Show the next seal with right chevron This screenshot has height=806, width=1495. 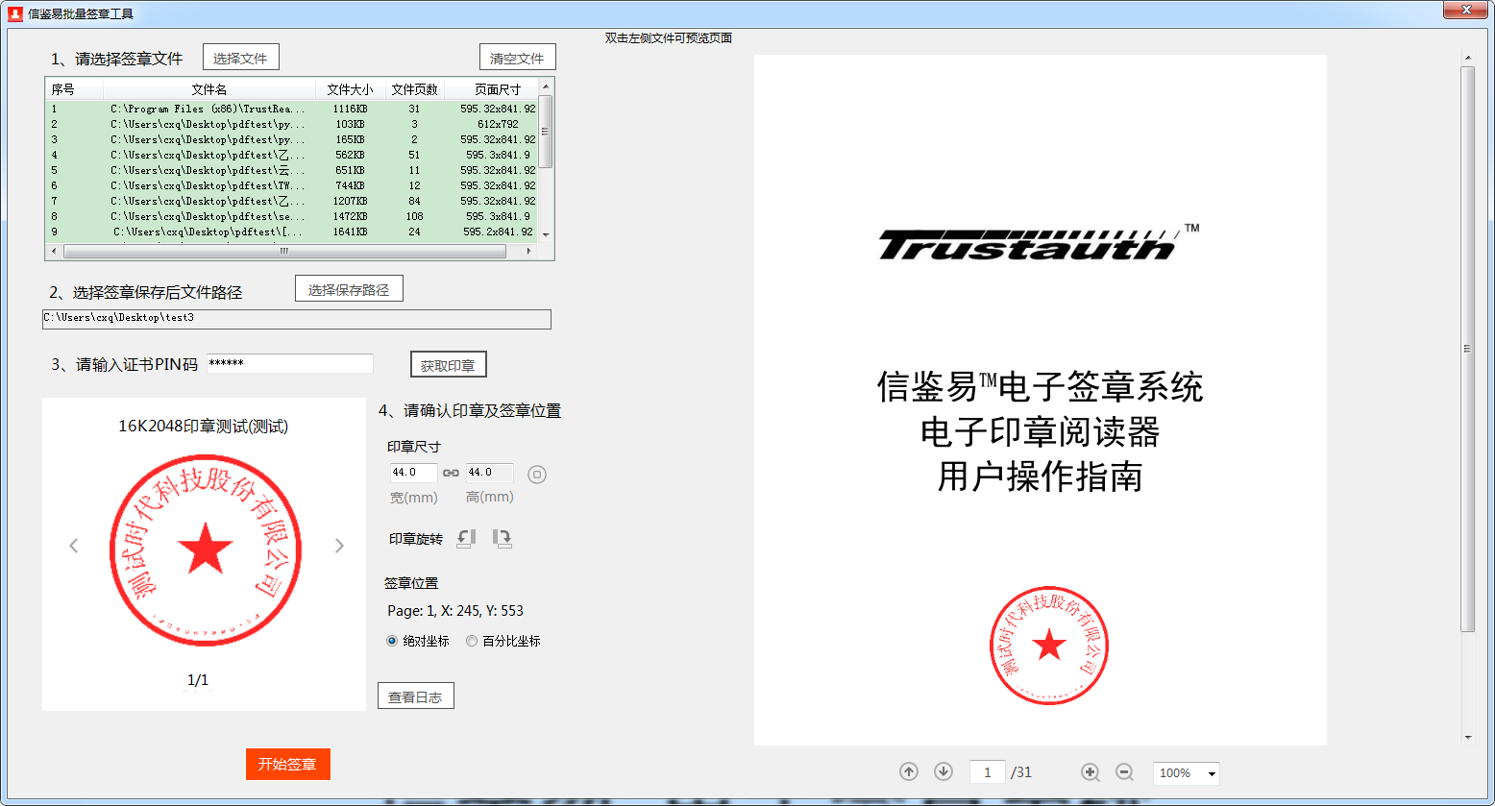tap(338, 546)
